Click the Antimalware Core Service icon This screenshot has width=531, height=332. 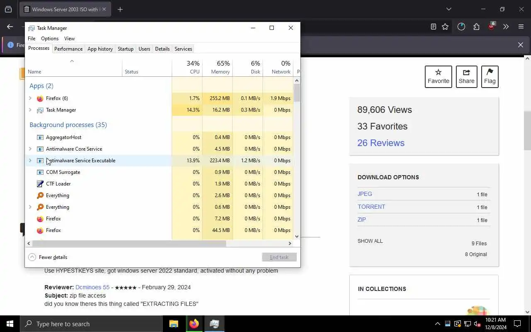(x=40, y=149)
